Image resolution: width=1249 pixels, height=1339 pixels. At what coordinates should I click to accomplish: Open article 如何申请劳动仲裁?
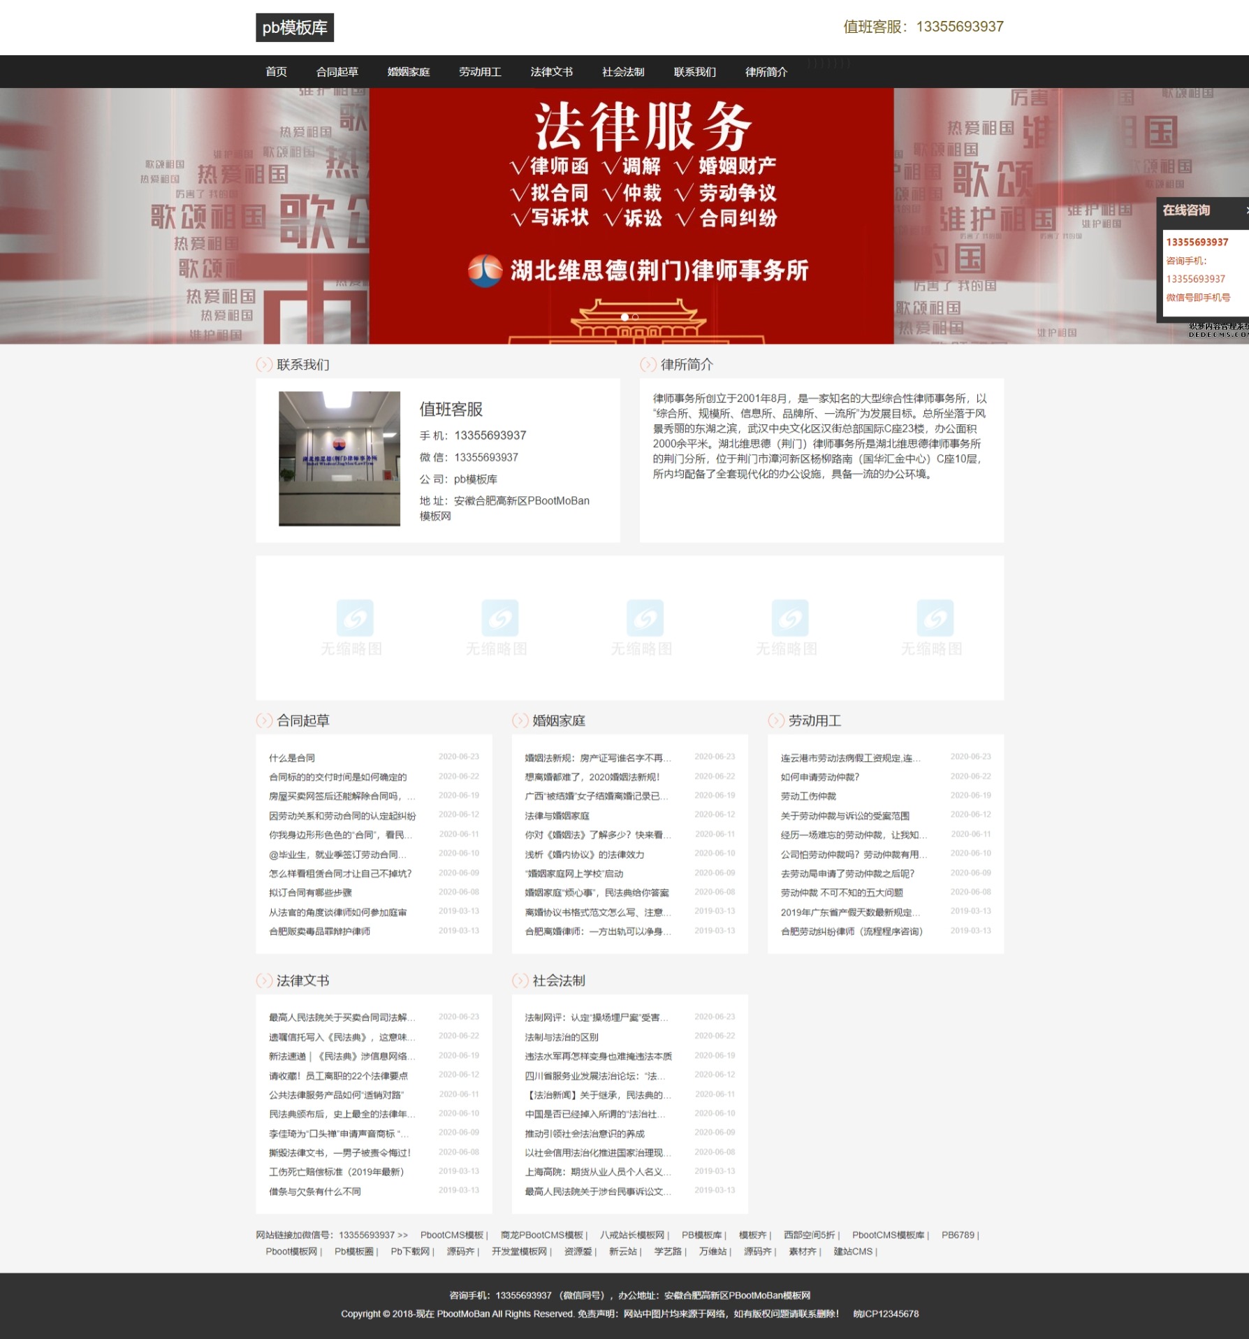click(820, 777)
